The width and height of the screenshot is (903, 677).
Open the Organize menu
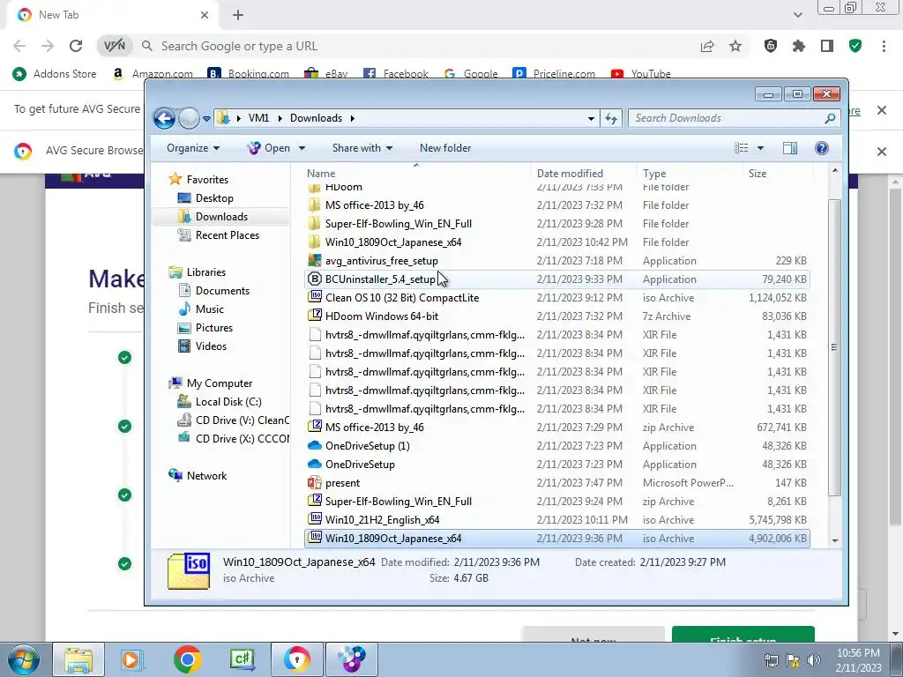point(193,148)
